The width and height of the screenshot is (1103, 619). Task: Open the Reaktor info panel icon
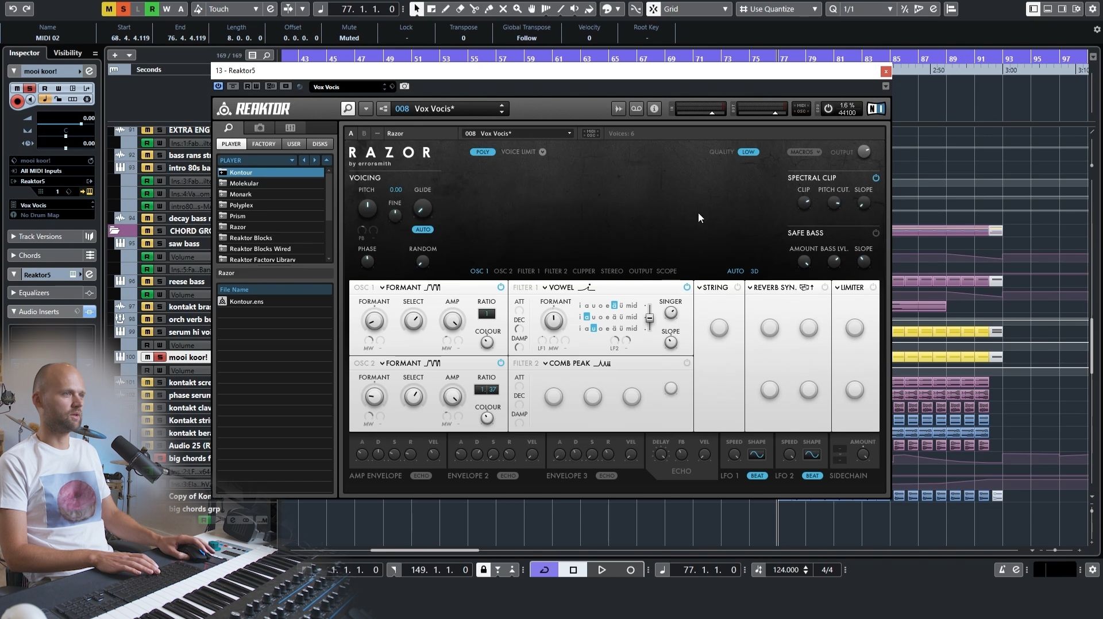(x=654, y=109)
